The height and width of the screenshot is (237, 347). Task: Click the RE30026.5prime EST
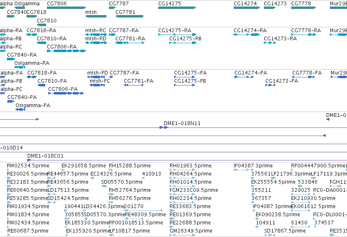click(x=8, y=178)
